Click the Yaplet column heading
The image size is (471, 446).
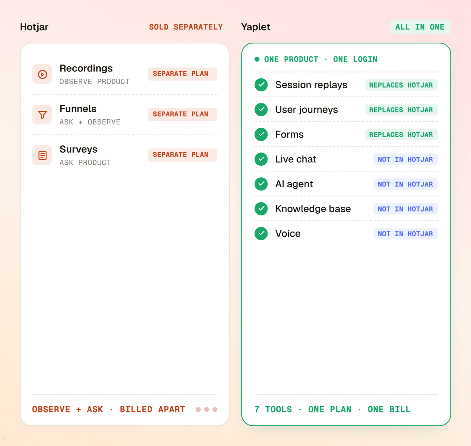click(256, 27)
